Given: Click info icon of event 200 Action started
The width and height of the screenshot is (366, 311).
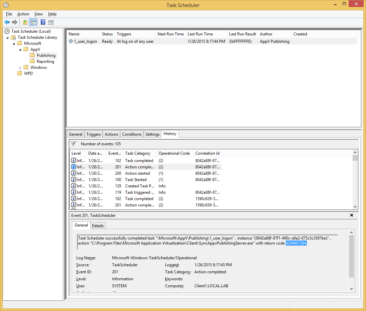Looking at the screenshot, I should (74, 173).
